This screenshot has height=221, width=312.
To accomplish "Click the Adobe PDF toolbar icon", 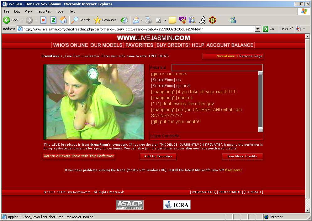I will (298, 29).
